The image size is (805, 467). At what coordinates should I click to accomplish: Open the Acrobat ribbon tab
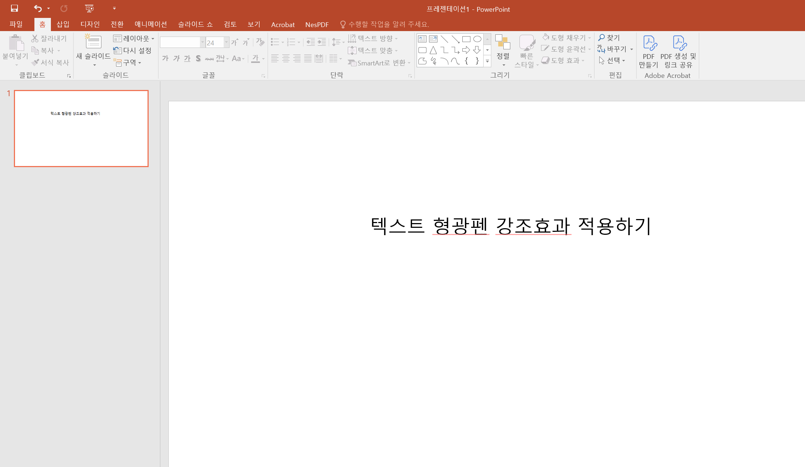tap(283, 25)
